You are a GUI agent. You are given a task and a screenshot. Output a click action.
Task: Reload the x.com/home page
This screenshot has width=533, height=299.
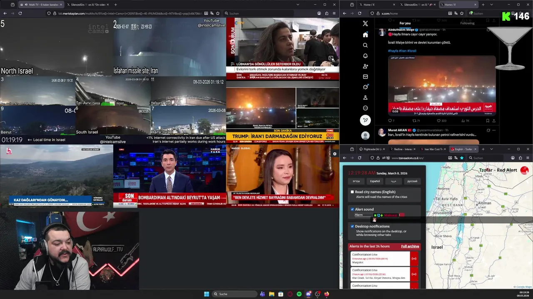(360, 13)
